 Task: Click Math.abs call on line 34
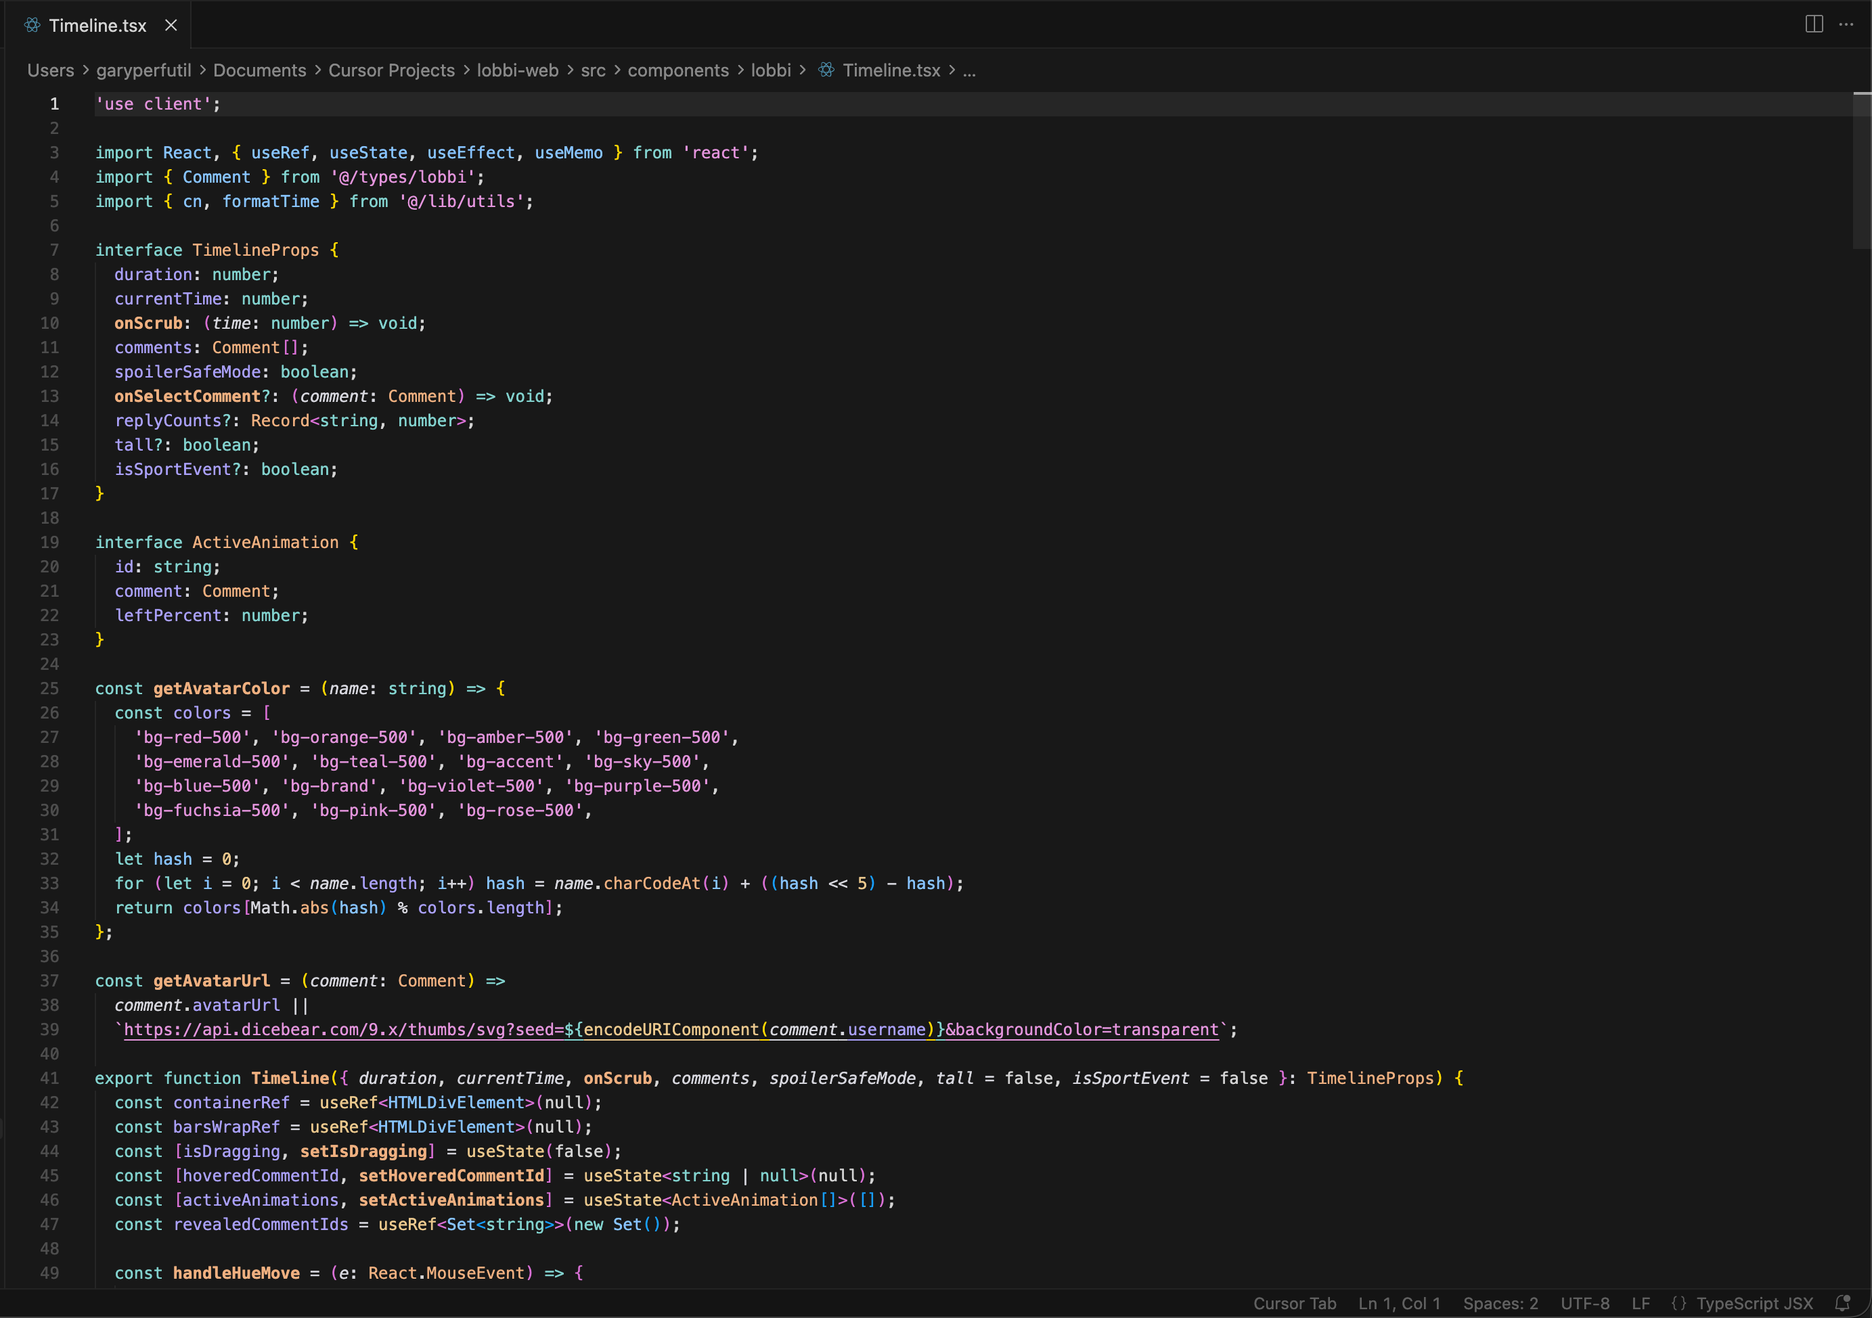(x=290, y=908)
